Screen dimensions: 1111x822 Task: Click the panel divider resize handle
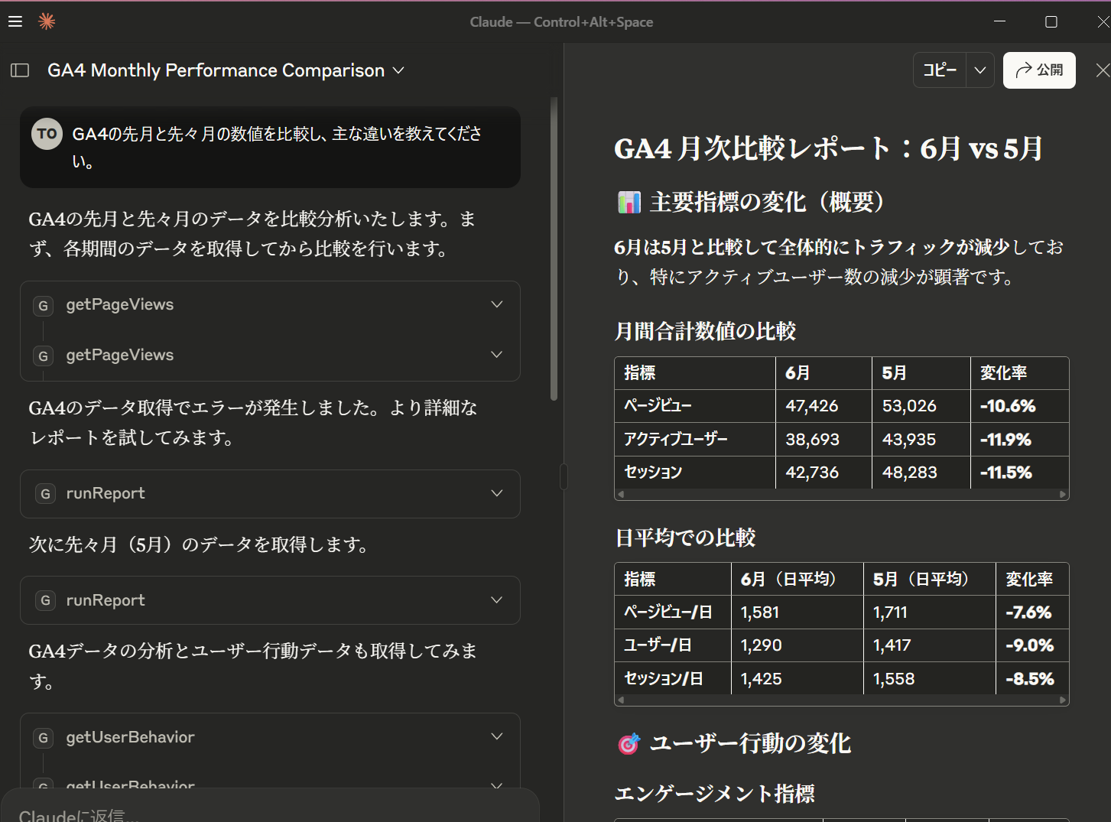click(564, 476)
